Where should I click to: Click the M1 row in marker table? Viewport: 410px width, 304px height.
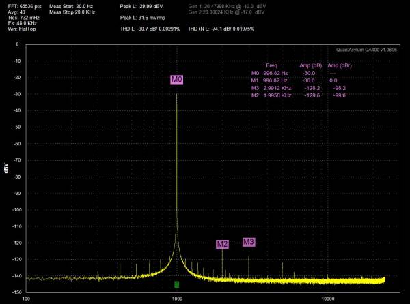coord(299,80)
